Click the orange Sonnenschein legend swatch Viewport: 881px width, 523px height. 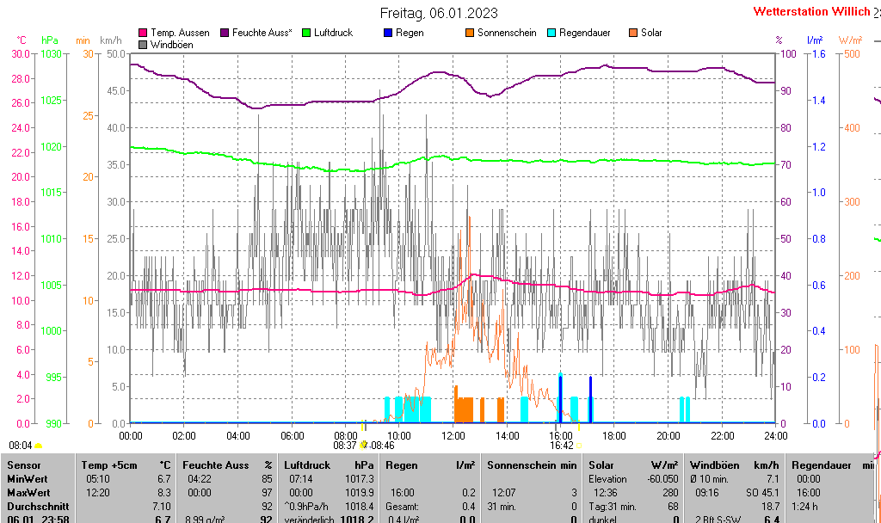470,33
